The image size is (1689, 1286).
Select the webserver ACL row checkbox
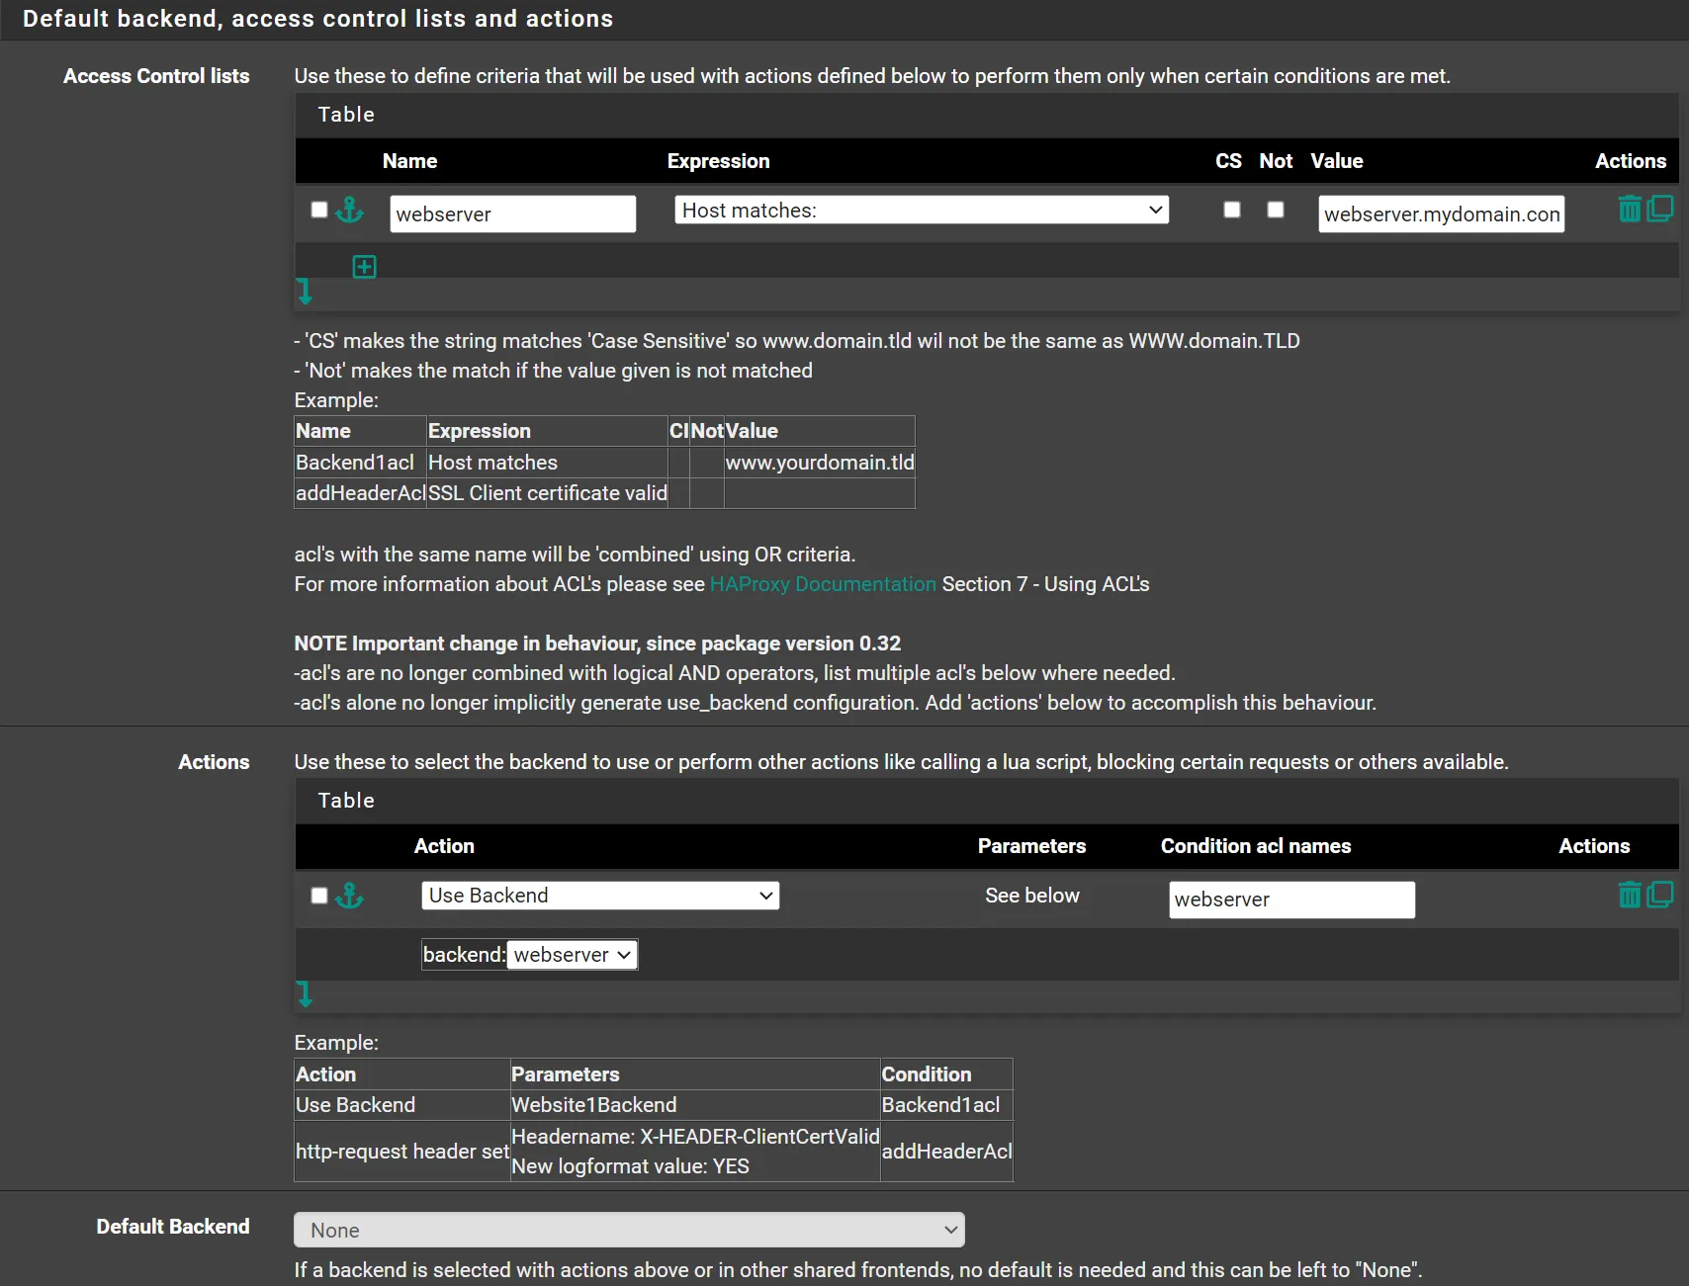pyautogui.click(x=318, y=210)
